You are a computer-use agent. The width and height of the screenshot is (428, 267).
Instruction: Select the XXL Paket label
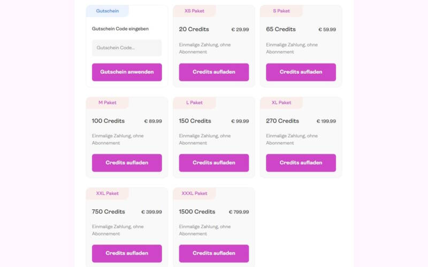coord(108,193)
